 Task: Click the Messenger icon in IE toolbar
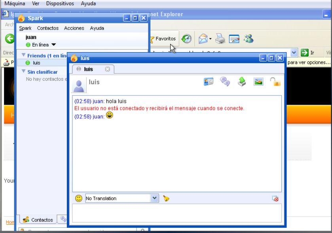pyautogui.click(x=249, y=39)
